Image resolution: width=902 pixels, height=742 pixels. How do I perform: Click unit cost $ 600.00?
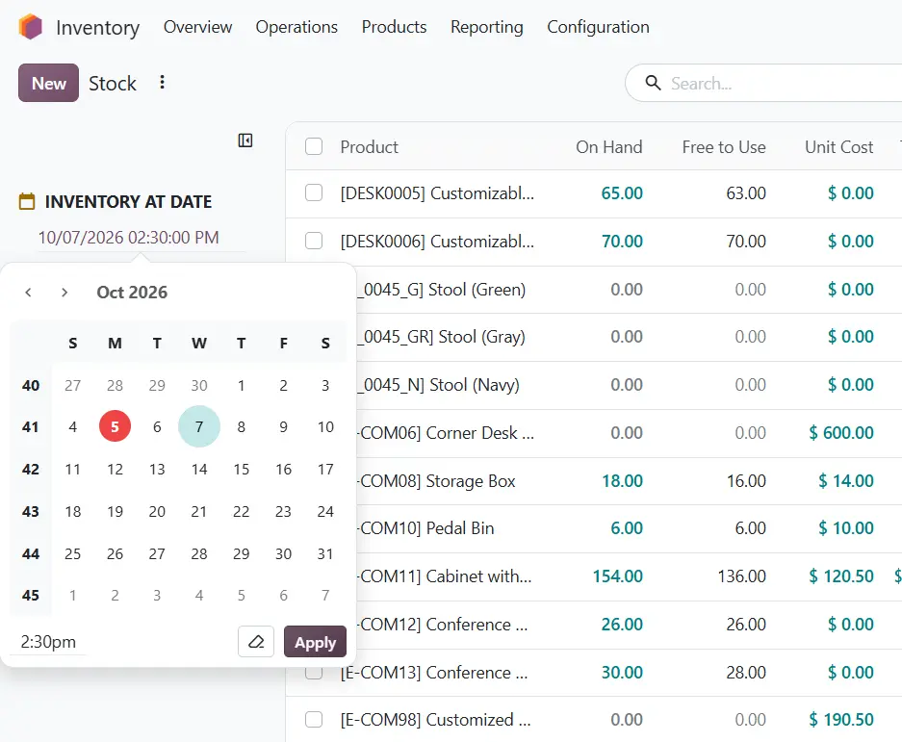coord(841,432)
